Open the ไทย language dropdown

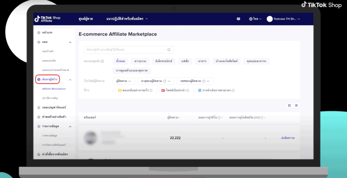pos(255,19)
